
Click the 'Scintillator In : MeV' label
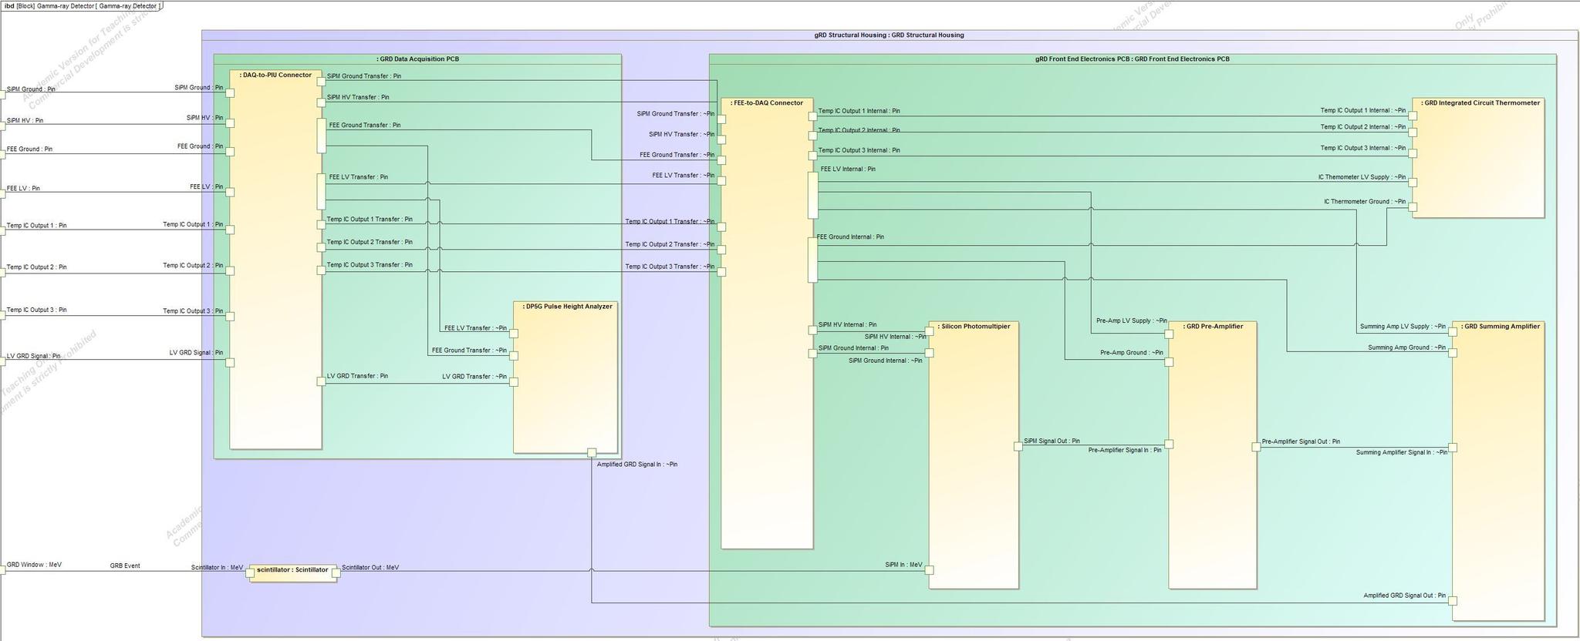[x=217, y=568]
